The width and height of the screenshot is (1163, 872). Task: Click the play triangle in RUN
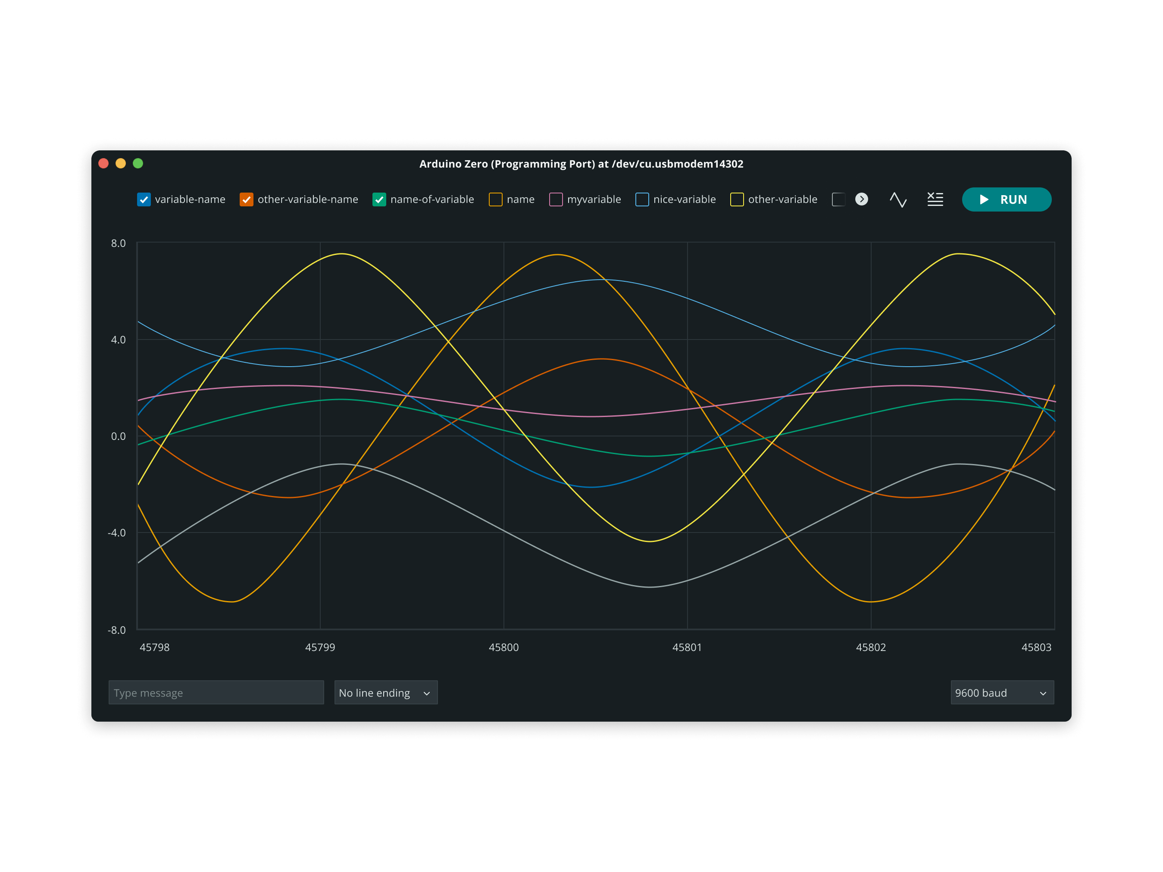tap(984, 200)
